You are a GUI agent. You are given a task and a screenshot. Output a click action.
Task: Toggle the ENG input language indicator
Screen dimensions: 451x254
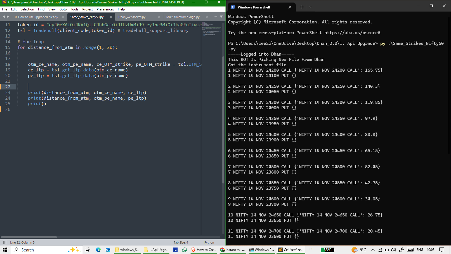pos(420,250)
